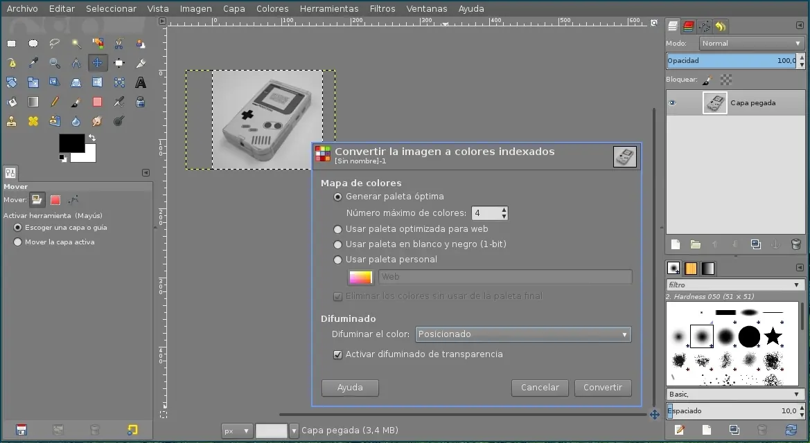
Task: Open the 'Difuminar el color' dropdown
Action: point(522,334)
